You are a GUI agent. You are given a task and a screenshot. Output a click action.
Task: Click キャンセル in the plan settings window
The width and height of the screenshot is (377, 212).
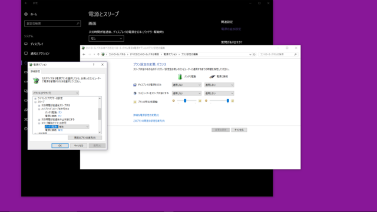(x=239, y=130)
